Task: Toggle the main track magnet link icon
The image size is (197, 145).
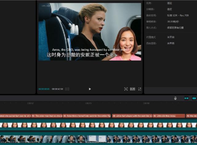Action: (186, 98)
